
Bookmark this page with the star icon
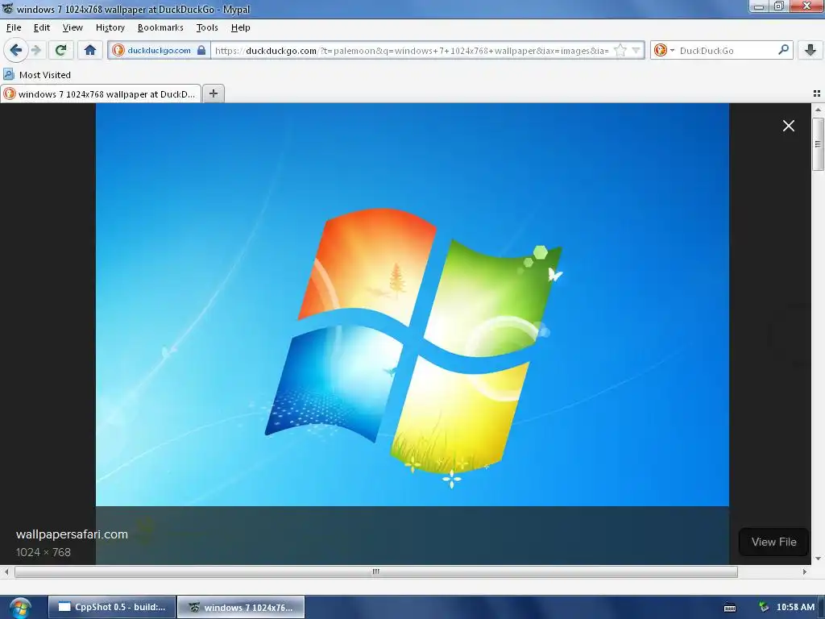(x=621, y=51)
